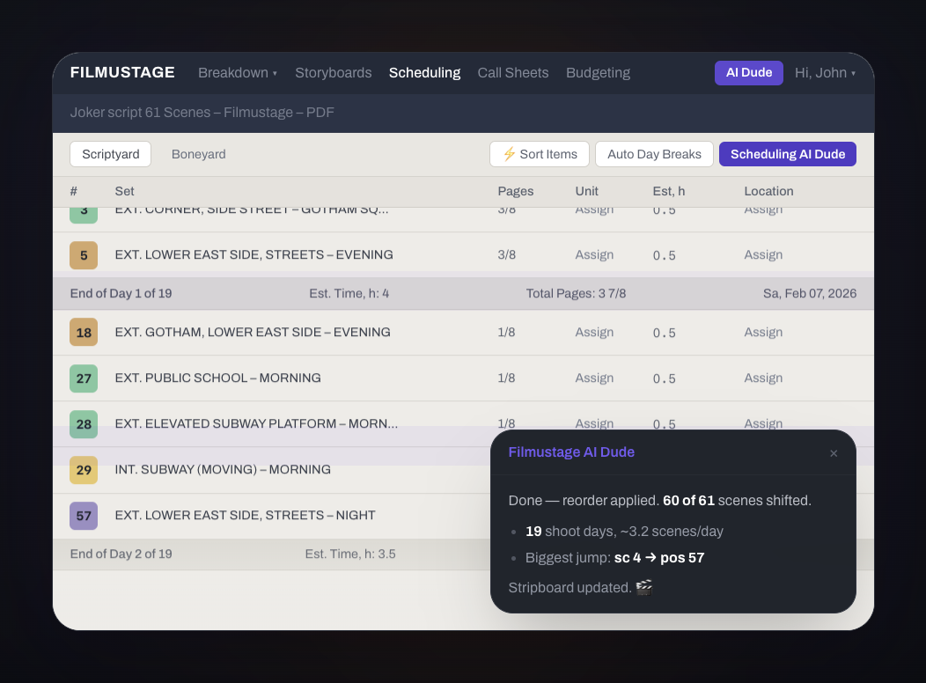This screenshot has width=926, height=683.
Task: Open the Budgeting section
Action: [598, 72]
